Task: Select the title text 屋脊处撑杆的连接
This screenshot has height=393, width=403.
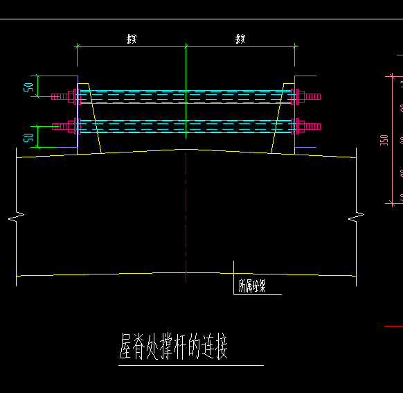Action: pos(174,346)
